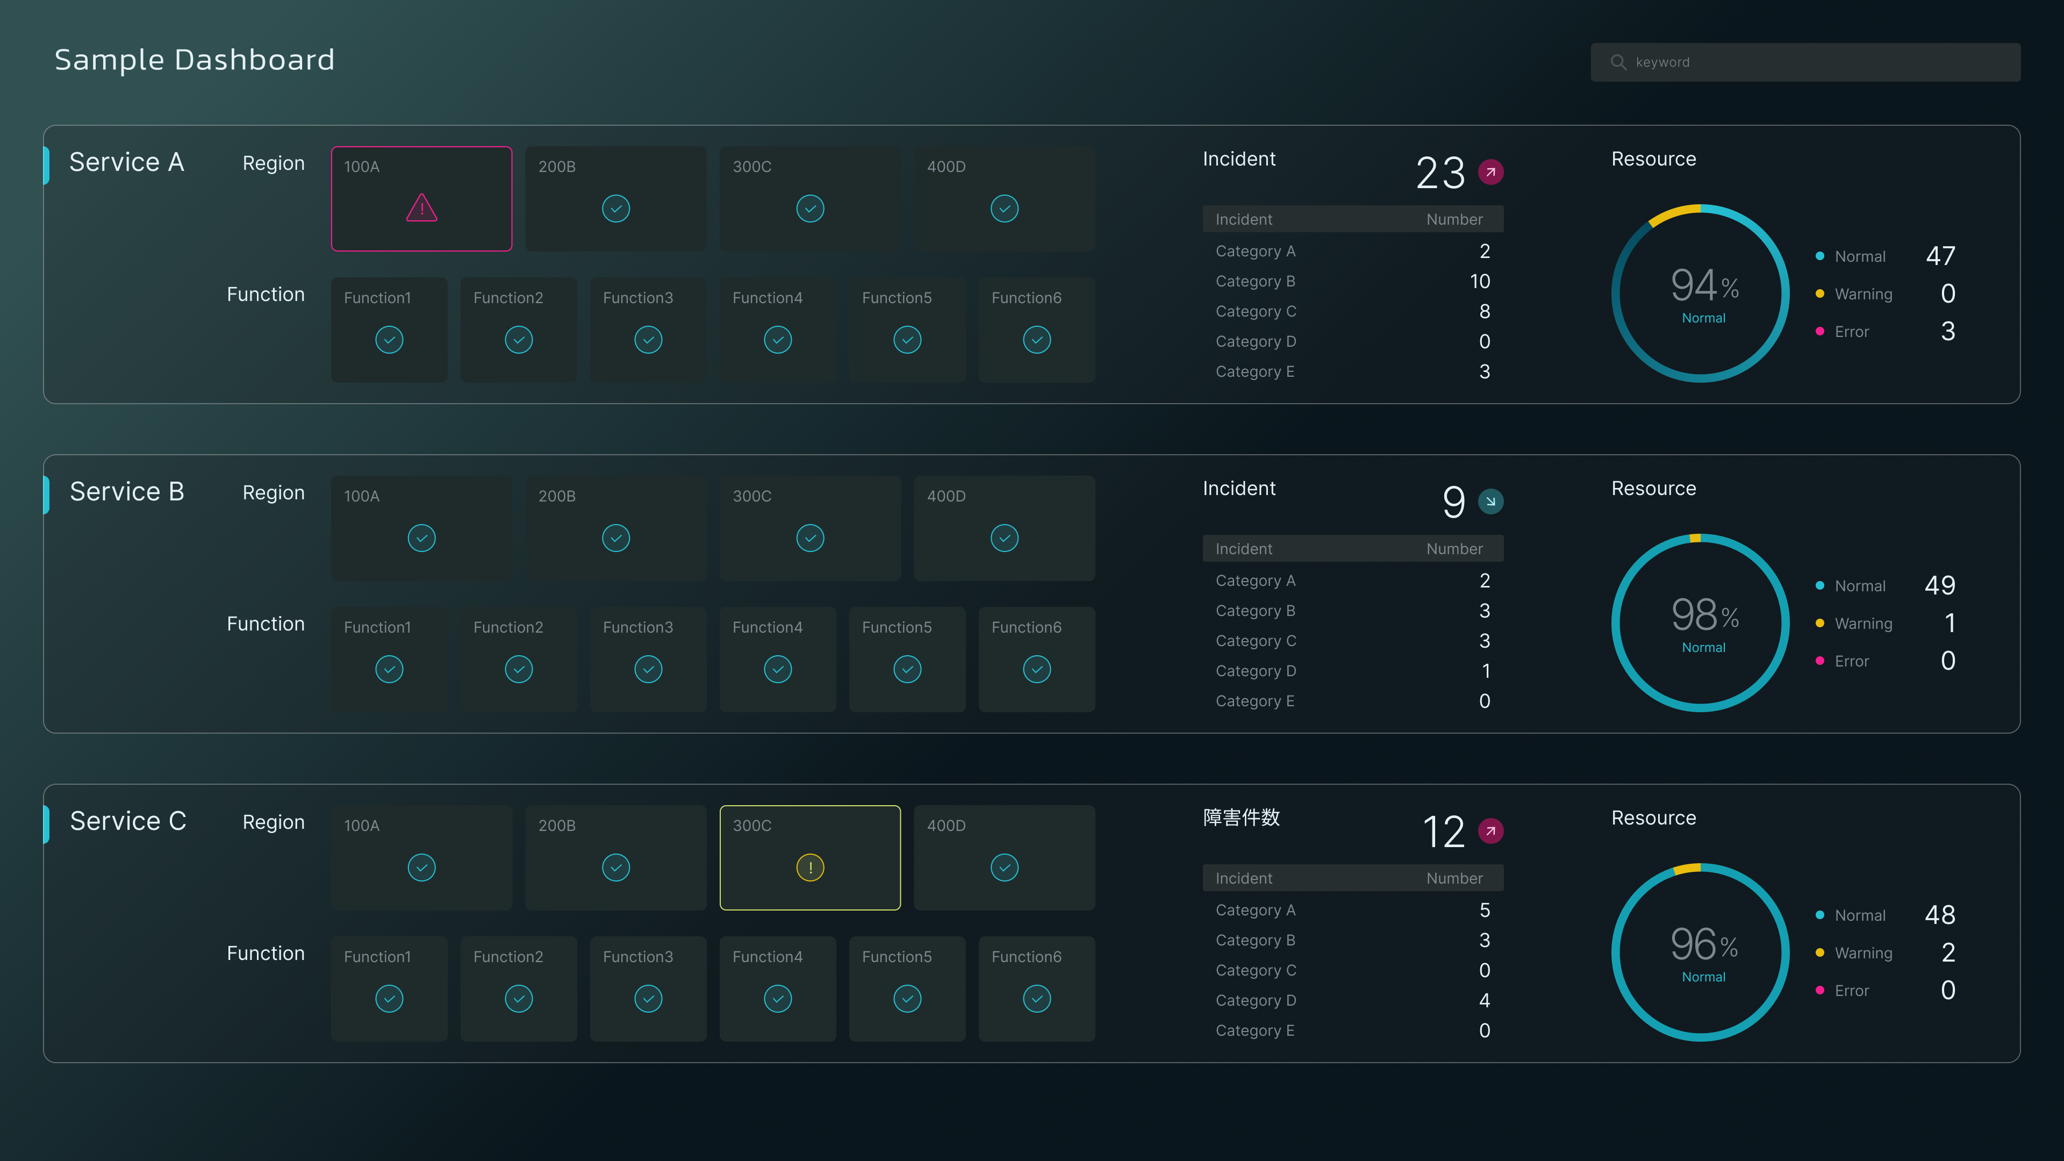This screenshot has width=2064, height=1161.
Task: Click the search magnifier icon in keyword box
Action: (1618, 62)
